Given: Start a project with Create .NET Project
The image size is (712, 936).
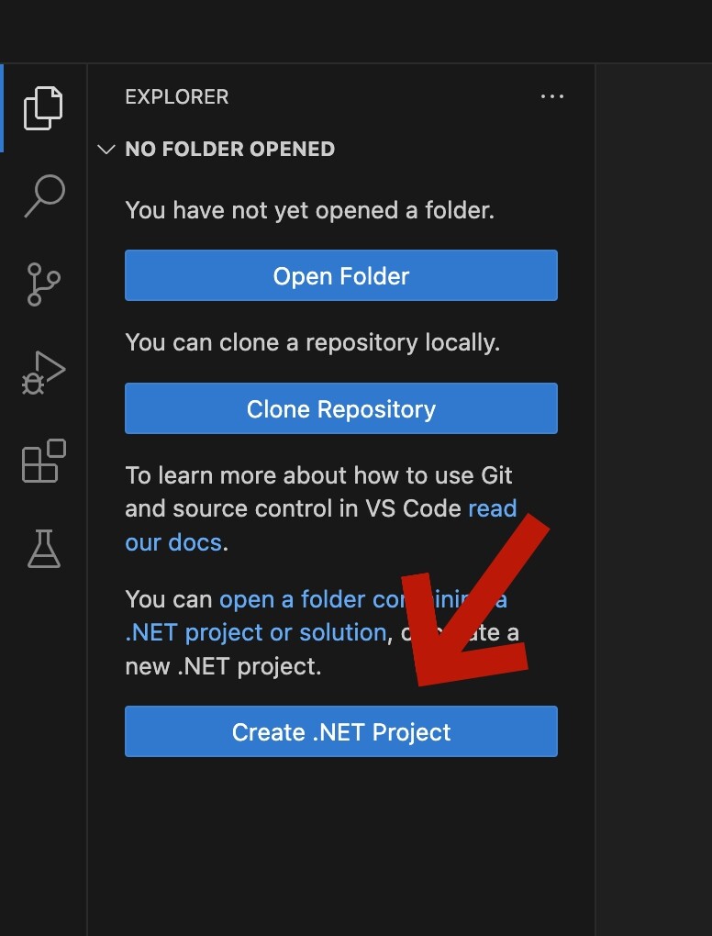Looking at the screenshot, I should (341, 731).
